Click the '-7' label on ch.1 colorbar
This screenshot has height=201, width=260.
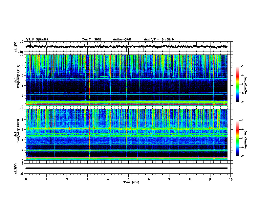click(242, 102)
